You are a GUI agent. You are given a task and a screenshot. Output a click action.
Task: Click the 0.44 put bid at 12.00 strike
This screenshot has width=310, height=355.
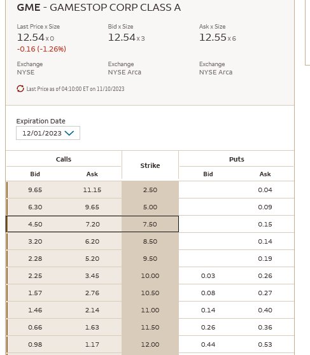click(208, 345)
